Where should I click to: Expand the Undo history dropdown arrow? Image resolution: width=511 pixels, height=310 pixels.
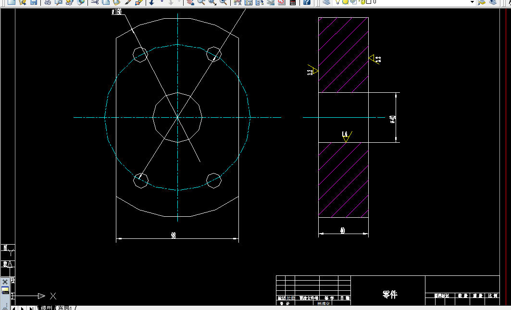[x=162, y=1]
